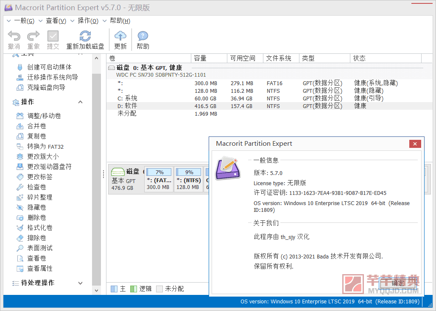Open Help via 帮助 toolbar icon
Screen dimensions: 436x311
143,36
